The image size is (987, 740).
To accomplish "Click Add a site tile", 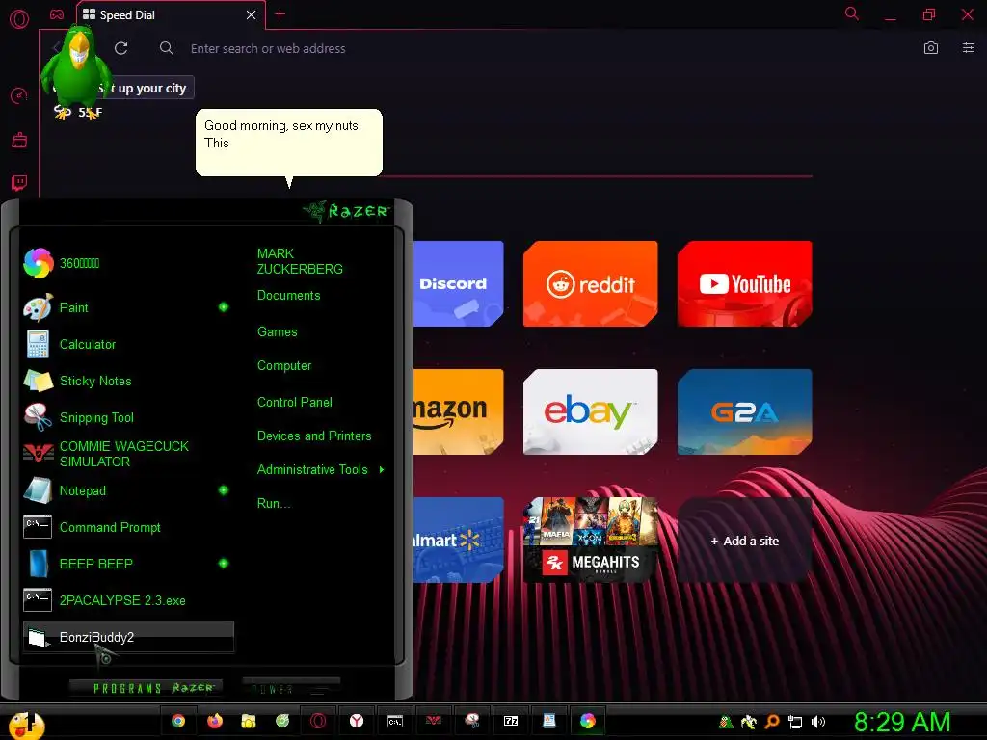I will pos(745,541).
